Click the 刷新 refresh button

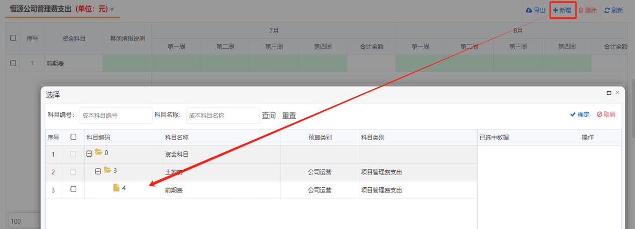[614, 11]
